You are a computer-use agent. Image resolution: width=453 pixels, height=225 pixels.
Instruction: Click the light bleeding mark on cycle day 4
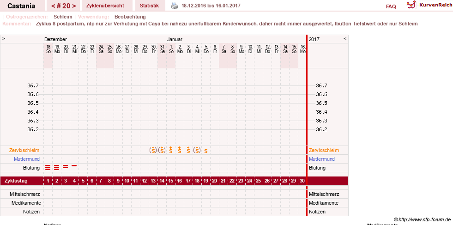(x=74, y=166)
